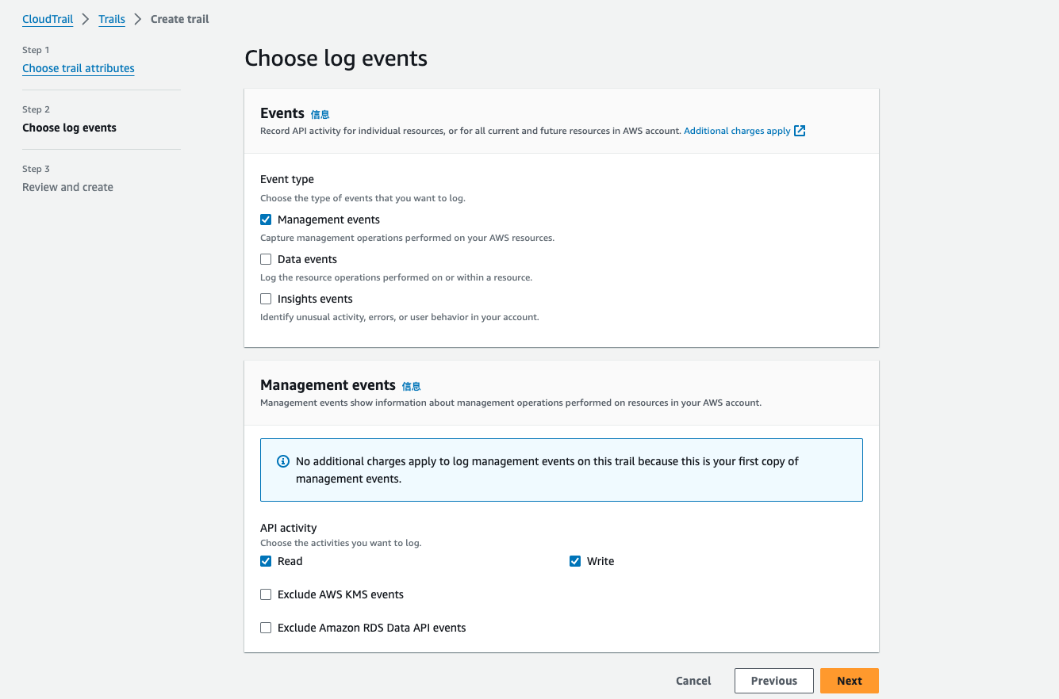Uncheck the Read API activity checkbox
The image size is (1059, 699).
point(266,561)
